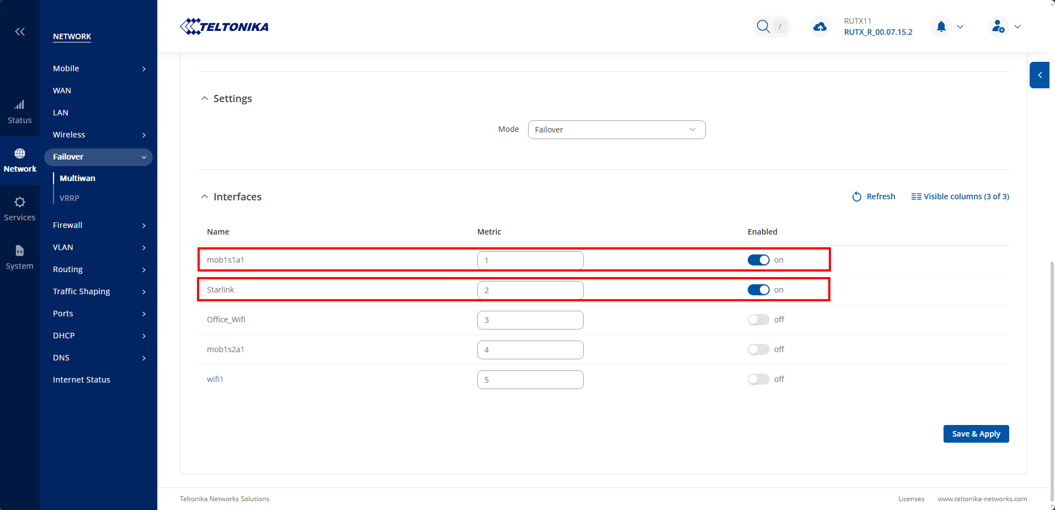Screen dimensions: 1055x510
Task: Open the Visible columns selector
Action: 960,196
